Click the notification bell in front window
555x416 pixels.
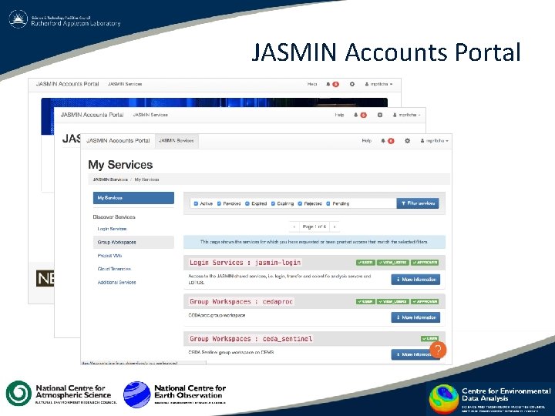tap(383, 141)
